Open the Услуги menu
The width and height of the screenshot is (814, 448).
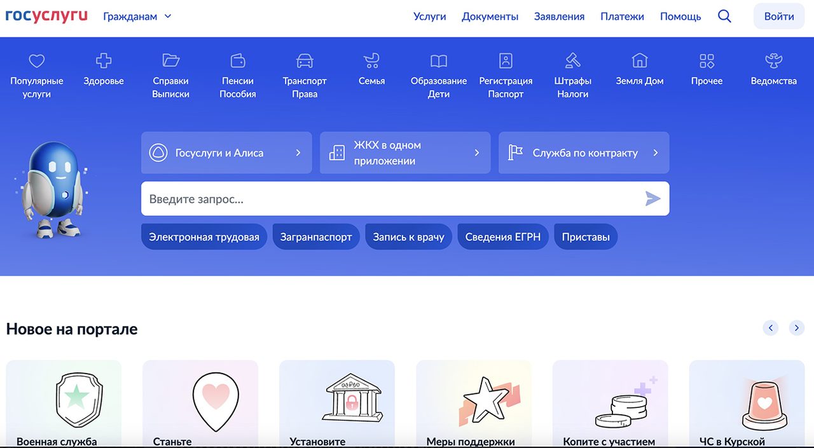[430, 17]
